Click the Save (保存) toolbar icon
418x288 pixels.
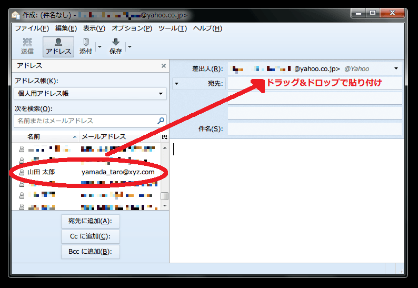(x=116, y=46)
